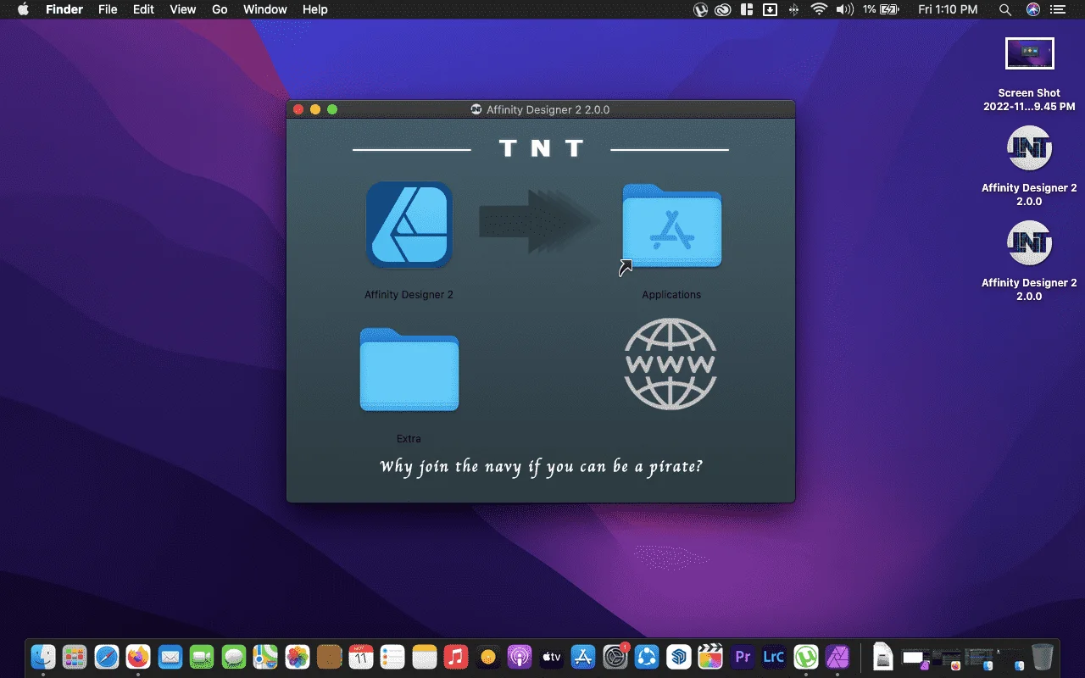This screenshot has height=678, width=1085.
Task: Open Messages in the Dock
Action: (x=234, y=656)
